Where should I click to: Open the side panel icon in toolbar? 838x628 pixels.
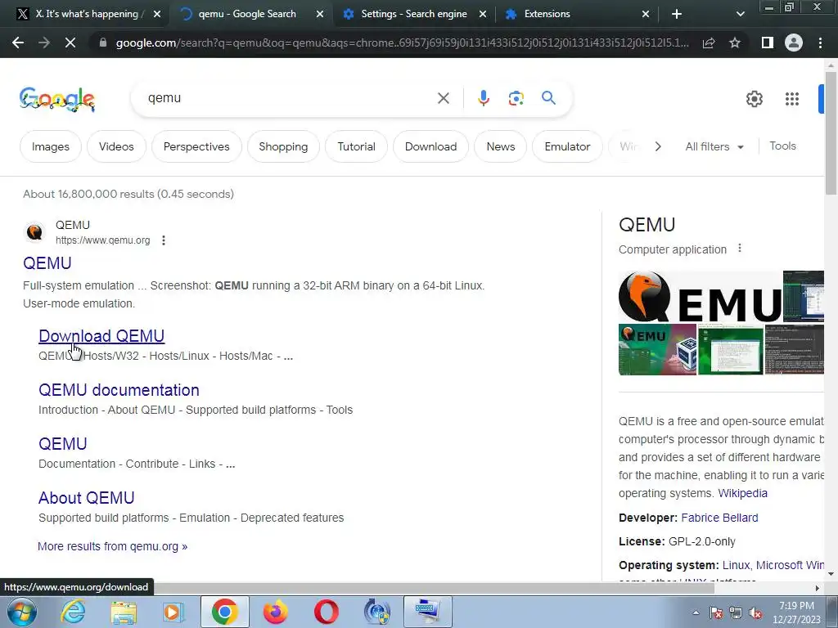pos(768,43)
